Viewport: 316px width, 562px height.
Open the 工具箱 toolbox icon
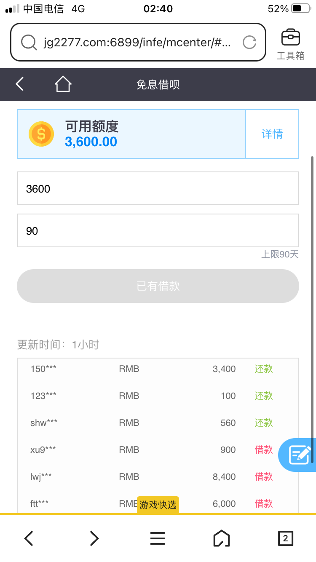coord(290,44)
